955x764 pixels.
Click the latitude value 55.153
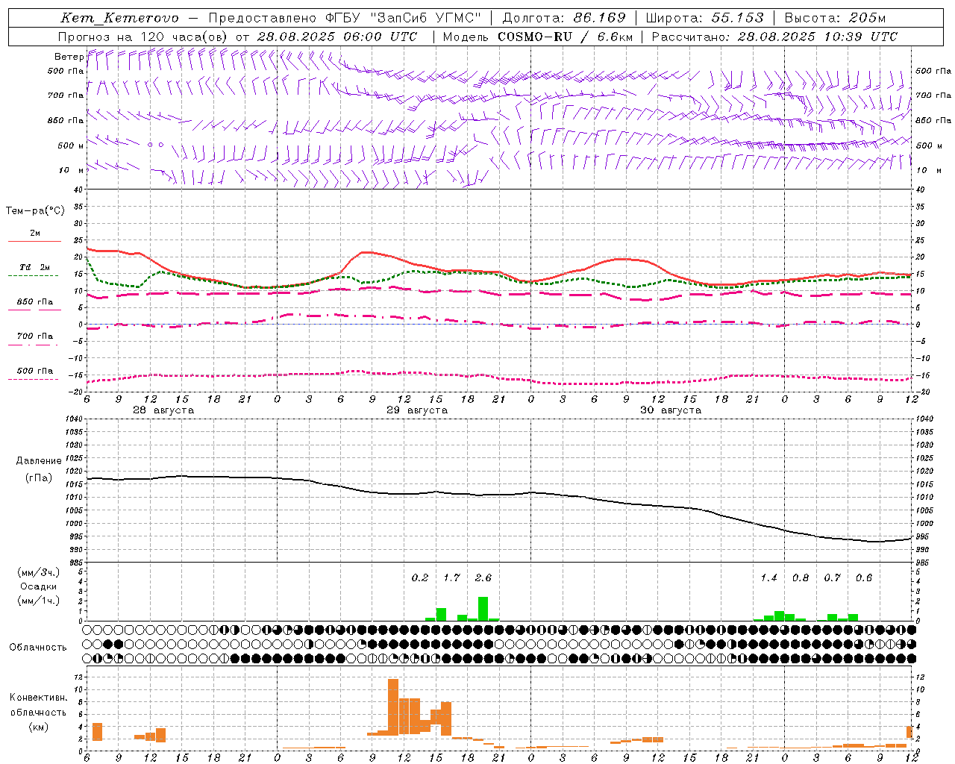point(737,18)
